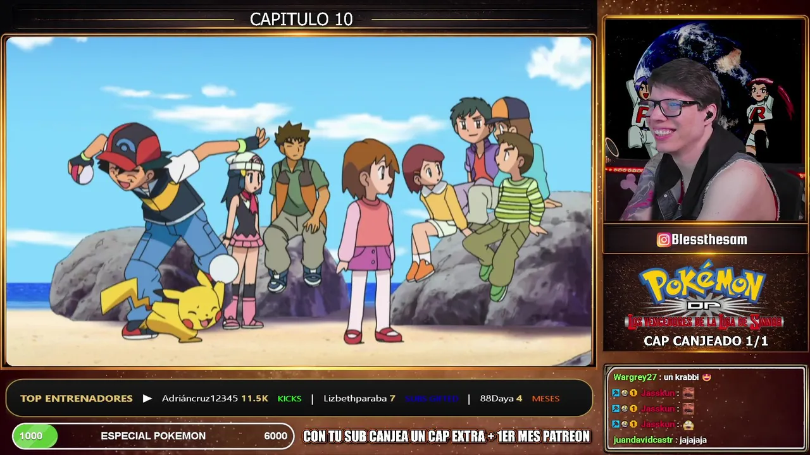This screenshot has height=455, width=810.
Task: Click the ESPECIAL POKEMON goal progress bar
Action: (153, 436)
